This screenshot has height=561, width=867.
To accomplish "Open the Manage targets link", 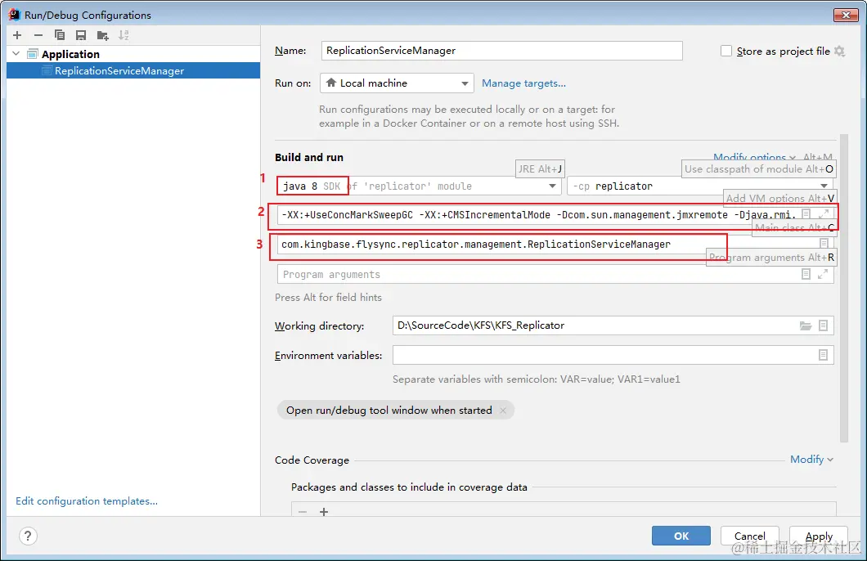I will click(523, 83).
